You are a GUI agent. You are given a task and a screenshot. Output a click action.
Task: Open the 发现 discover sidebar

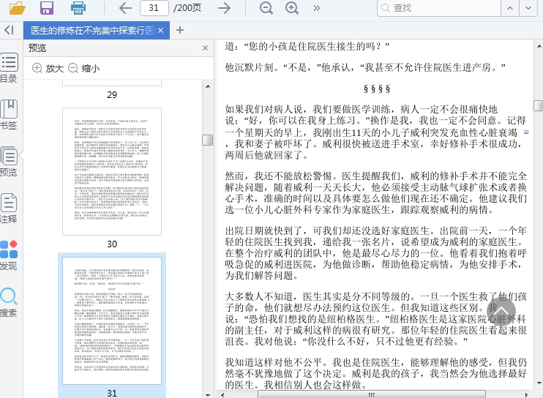pos(9,255)
